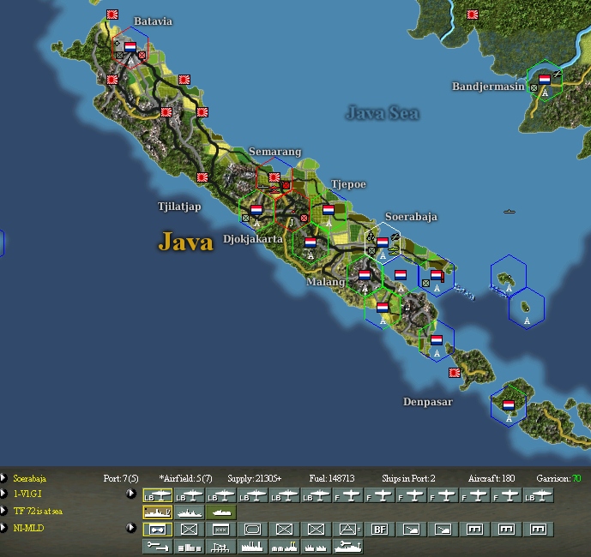This screenshot has height=557, width=591.
Task: Click the Aircraft: 180 text
Action: (491, 478)
